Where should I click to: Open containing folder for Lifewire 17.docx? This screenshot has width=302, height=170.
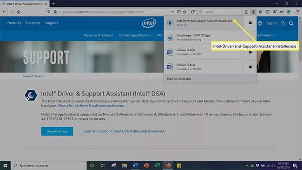pos(250,67)
